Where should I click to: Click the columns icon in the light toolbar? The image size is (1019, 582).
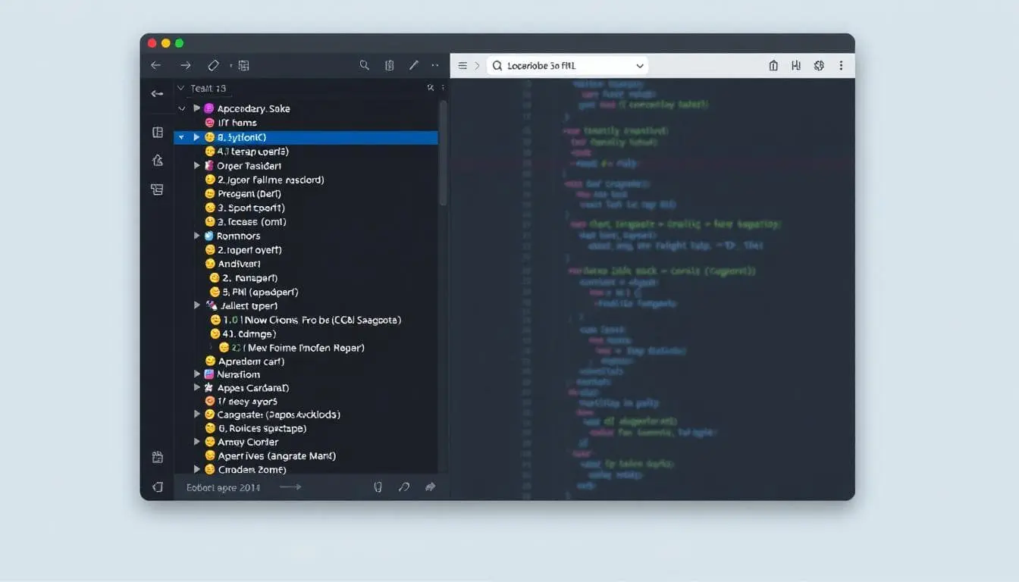(x=796, y=66)
